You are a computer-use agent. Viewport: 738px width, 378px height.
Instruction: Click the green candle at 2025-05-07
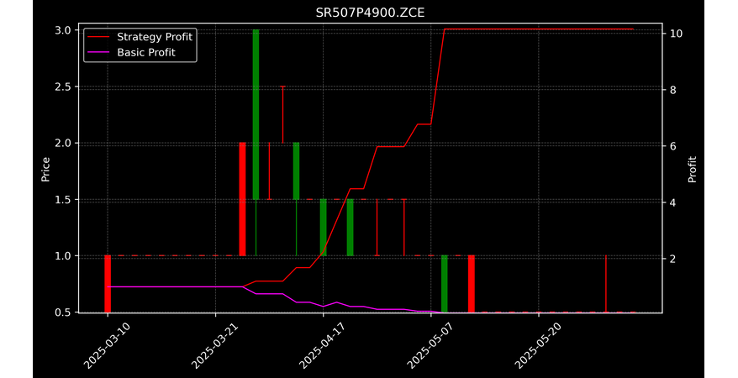click(x=445, y=284)
